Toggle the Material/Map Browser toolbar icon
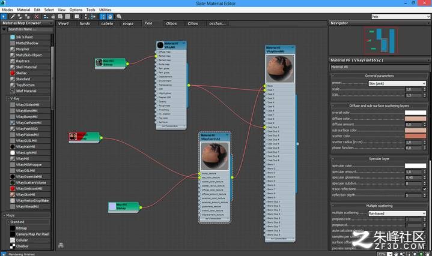 coord(103,17)
